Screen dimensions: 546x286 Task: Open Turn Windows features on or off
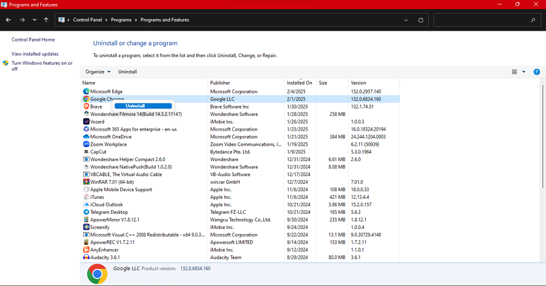point(42,66)
